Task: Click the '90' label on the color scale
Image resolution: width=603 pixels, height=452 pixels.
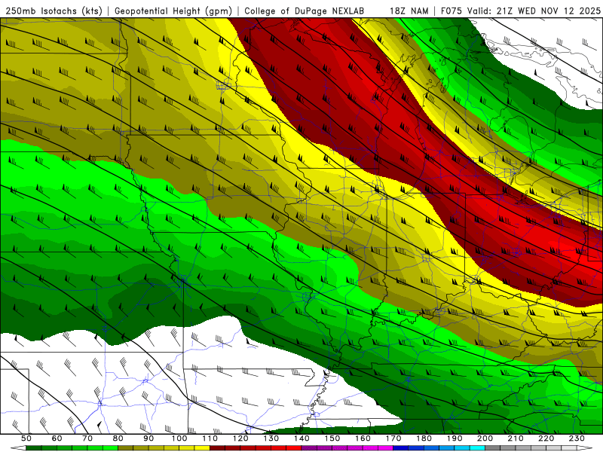Action: coord(148,438)
